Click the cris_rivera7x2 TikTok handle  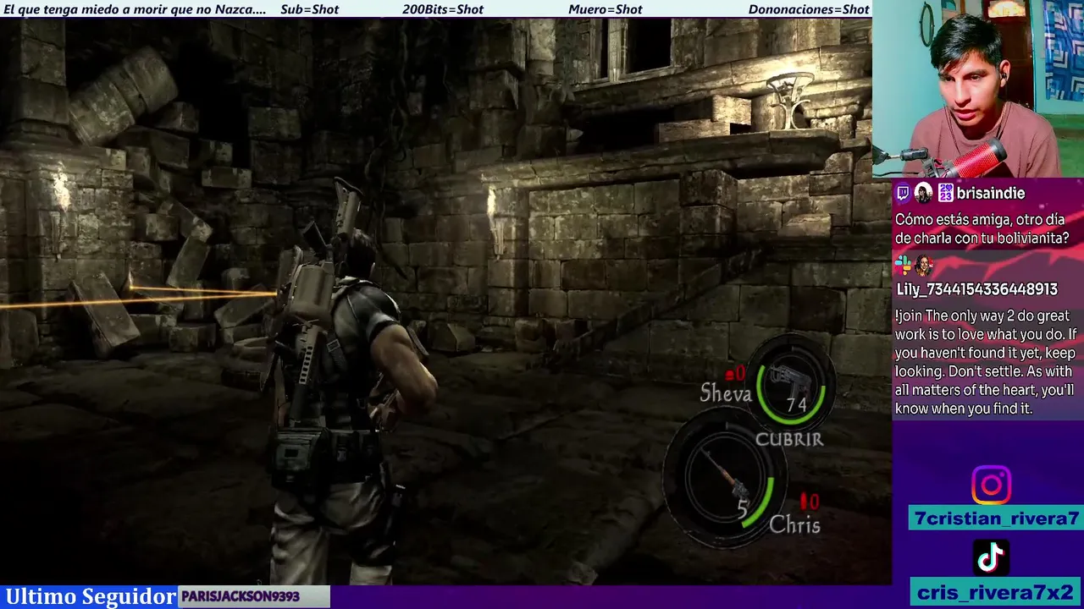(995, 592)
